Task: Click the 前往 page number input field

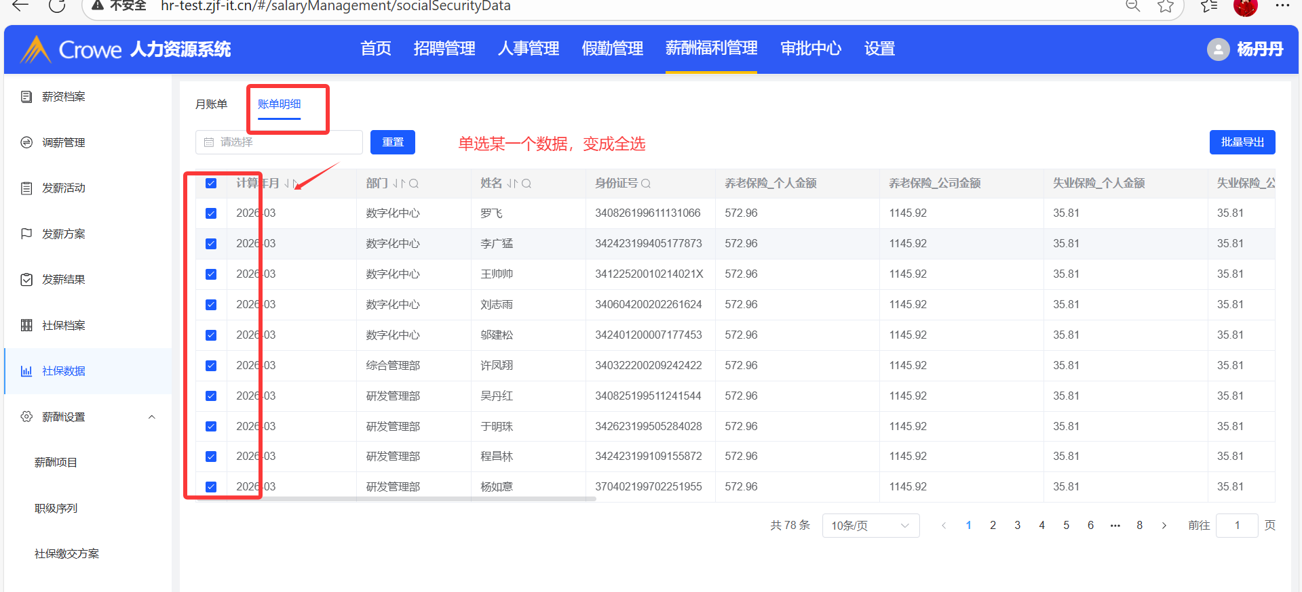Action: (1236, 526)
